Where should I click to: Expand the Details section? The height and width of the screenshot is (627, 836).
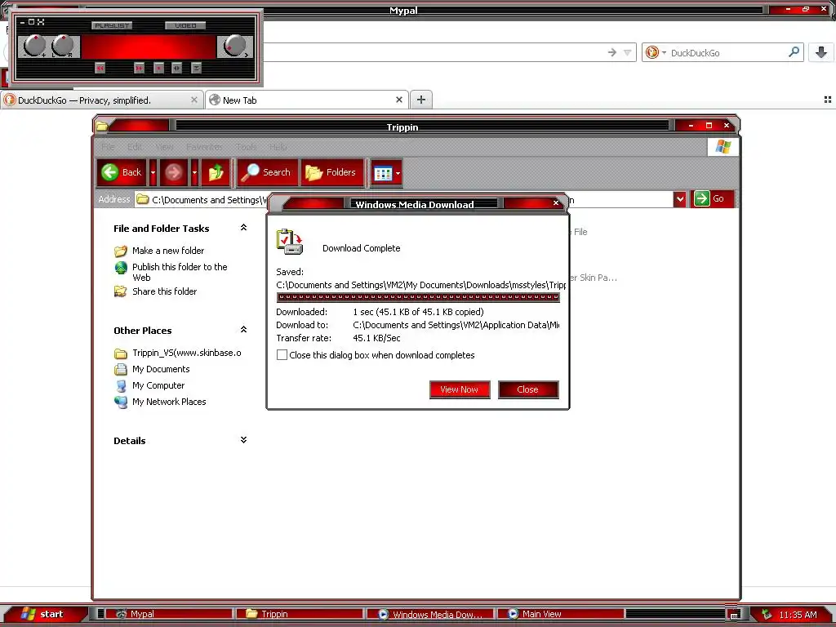(243, 440)
